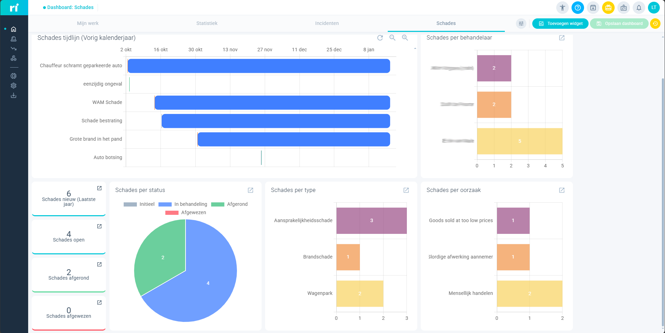
Task: Switch to the Statistiek tab
Action: click(207, 23)
